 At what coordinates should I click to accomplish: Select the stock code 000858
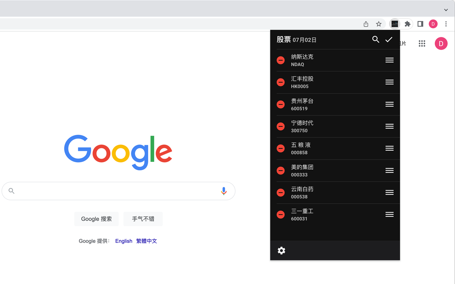coord(299,153)
